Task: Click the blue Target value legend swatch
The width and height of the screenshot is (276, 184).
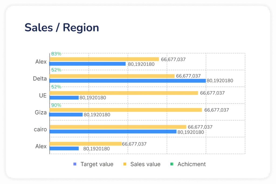Action: click(75, 164)
